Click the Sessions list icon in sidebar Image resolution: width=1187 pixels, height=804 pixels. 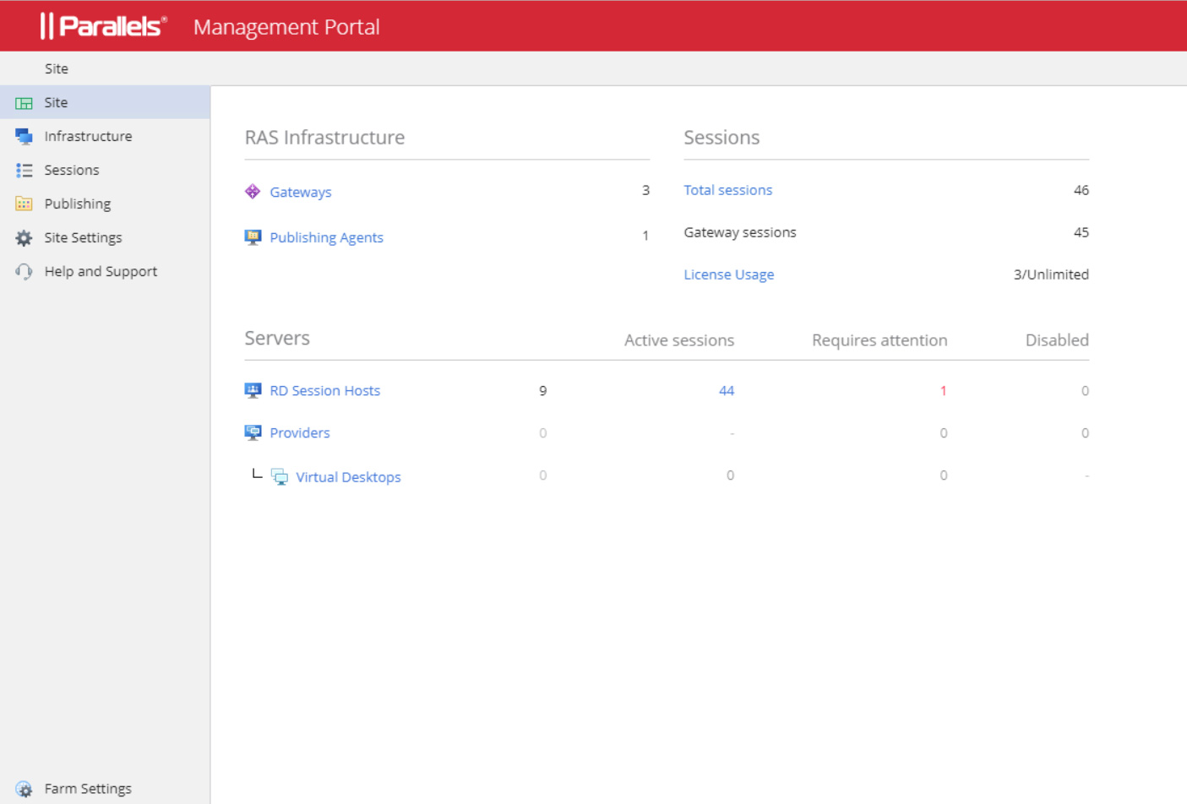24,169
